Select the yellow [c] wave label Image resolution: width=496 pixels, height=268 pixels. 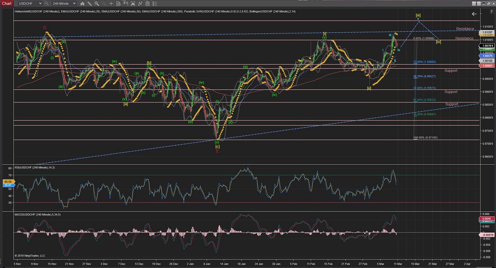[x=217, y=147]
